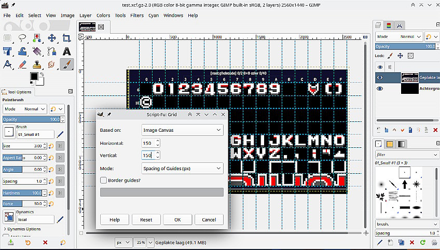440x250 pixels.
Task: Enable the Border guides checkbox
Action: click(104, 180)
